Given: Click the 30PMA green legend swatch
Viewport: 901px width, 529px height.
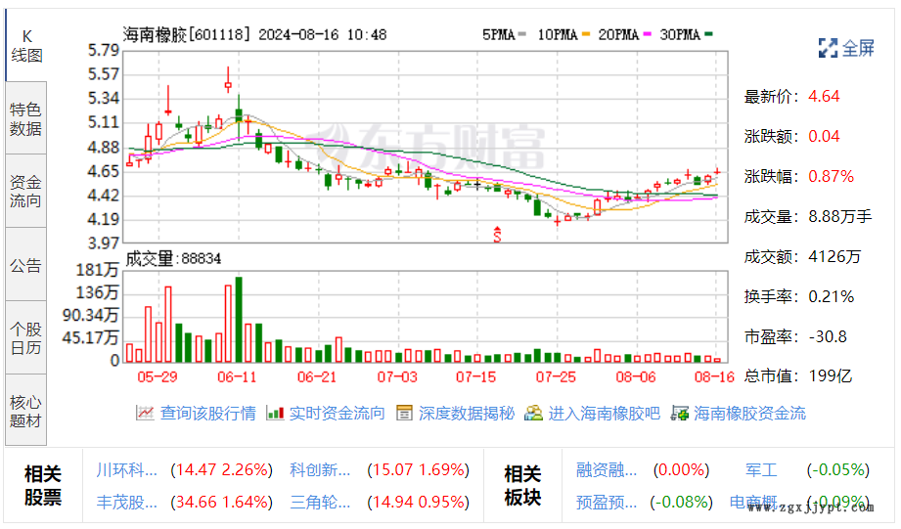Looking at the screenshot, I should 708,34.
